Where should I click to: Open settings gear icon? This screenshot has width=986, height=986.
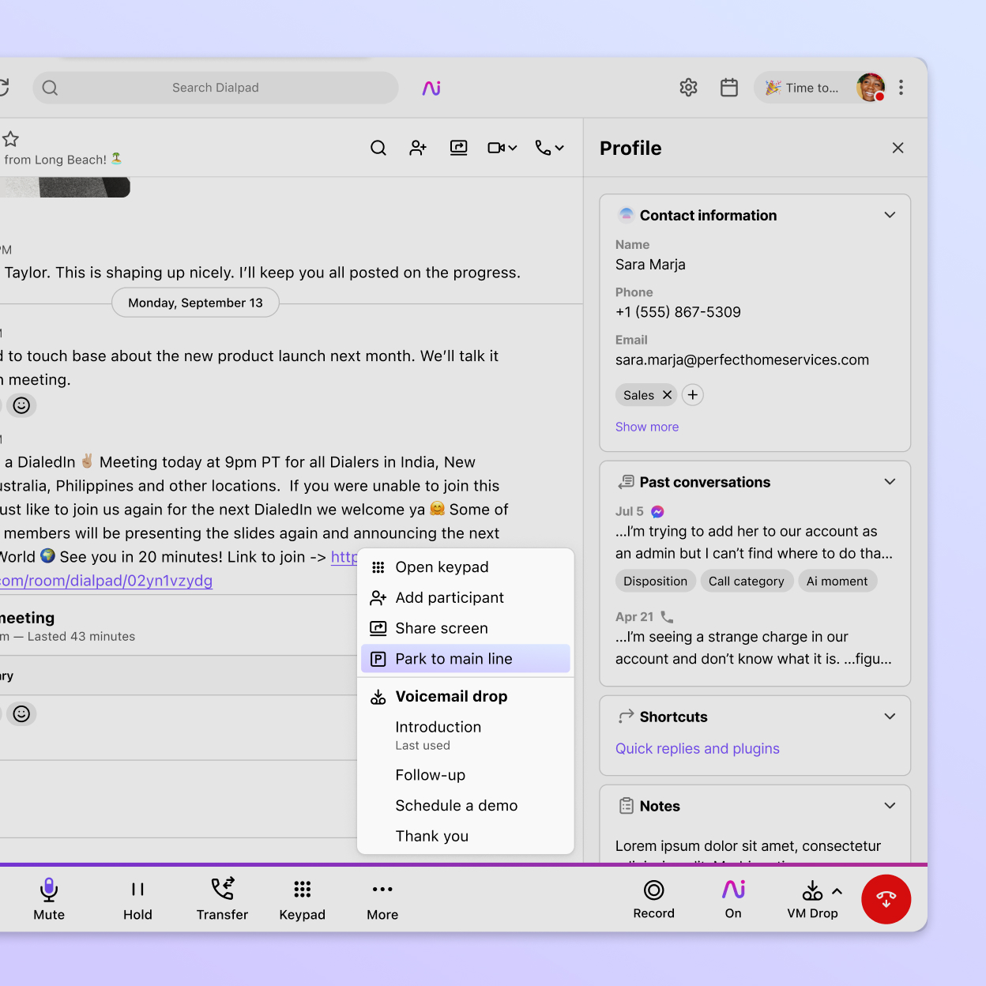point(689,88)
